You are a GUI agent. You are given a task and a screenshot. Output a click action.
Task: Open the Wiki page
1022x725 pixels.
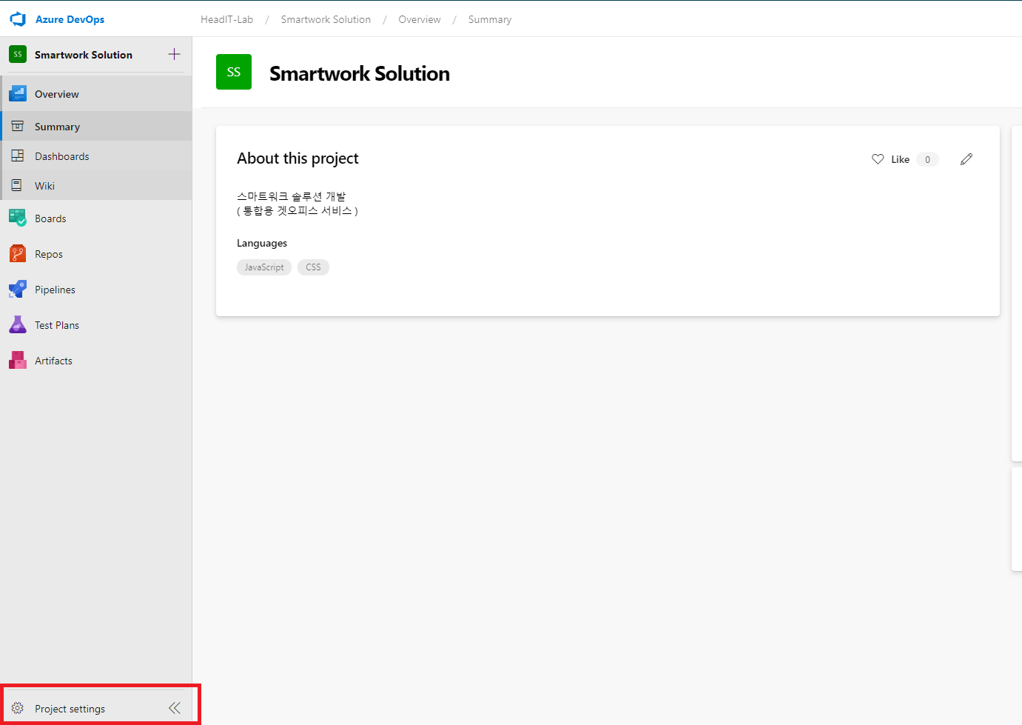(45, 186)
